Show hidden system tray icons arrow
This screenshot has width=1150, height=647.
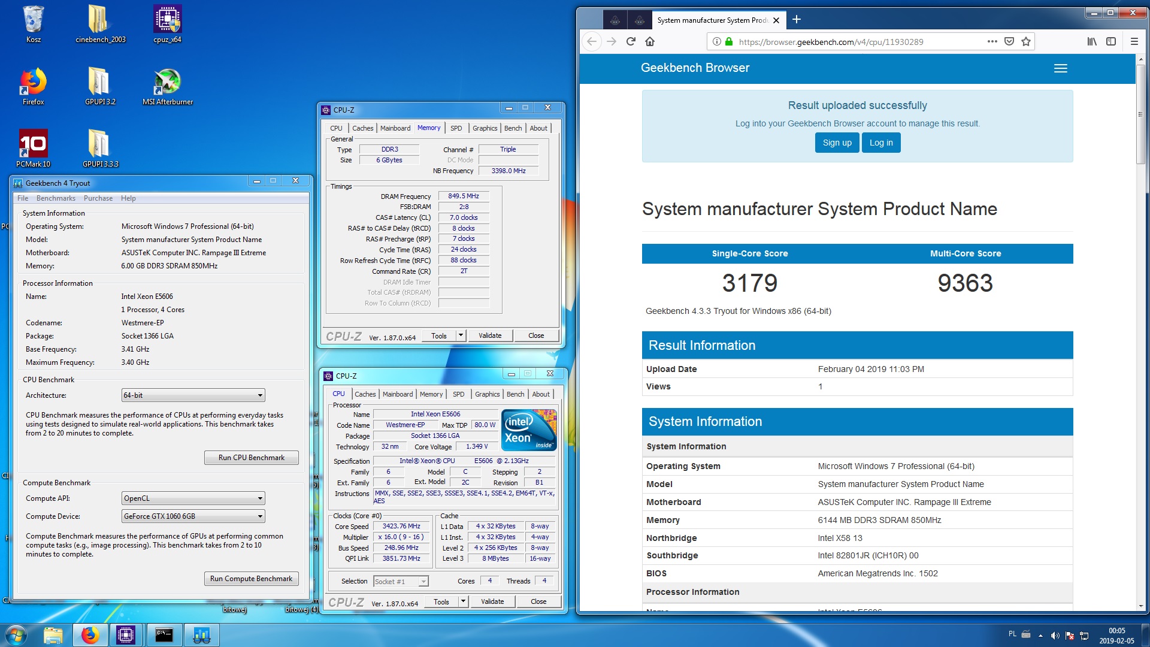(x=1040, y=636)
